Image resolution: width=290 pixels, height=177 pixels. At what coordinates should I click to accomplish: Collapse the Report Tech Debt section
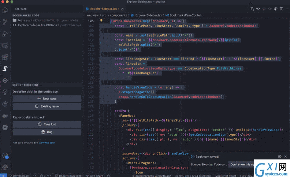[25, 85]
